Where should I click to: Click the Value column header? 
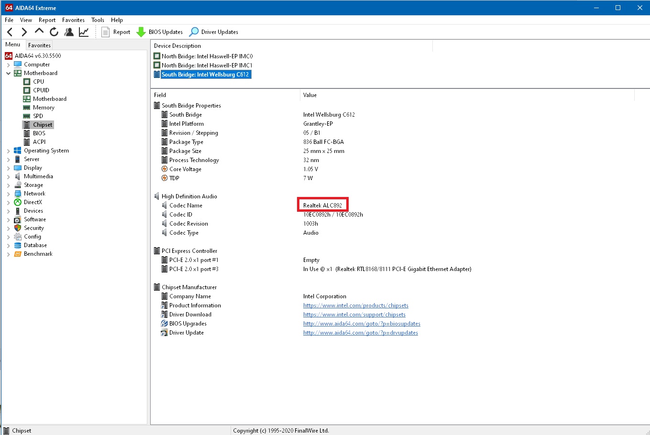467,95
